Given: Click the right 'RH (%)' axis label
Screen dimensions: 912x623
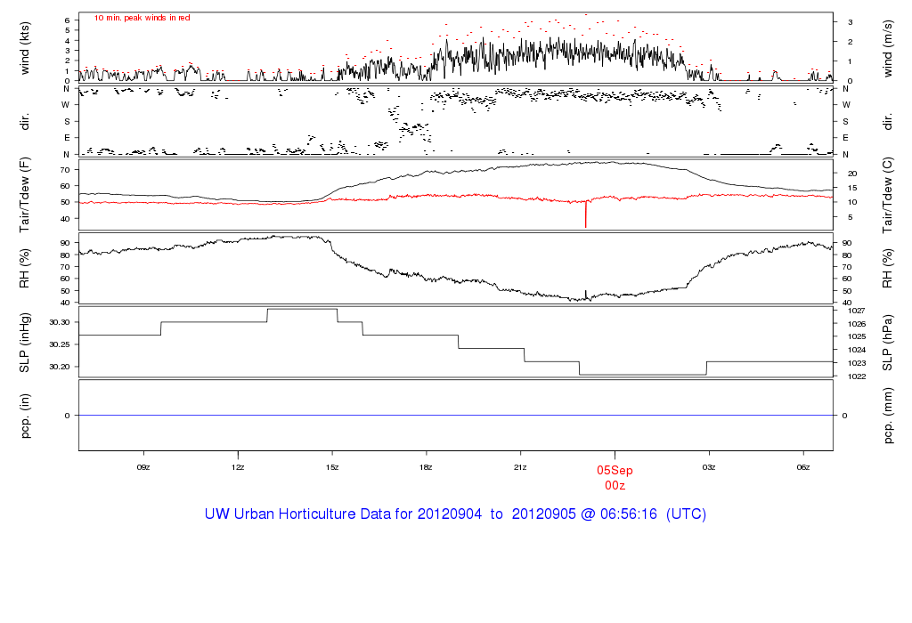Looking at the screenshot, I should [x=887, y=268].
